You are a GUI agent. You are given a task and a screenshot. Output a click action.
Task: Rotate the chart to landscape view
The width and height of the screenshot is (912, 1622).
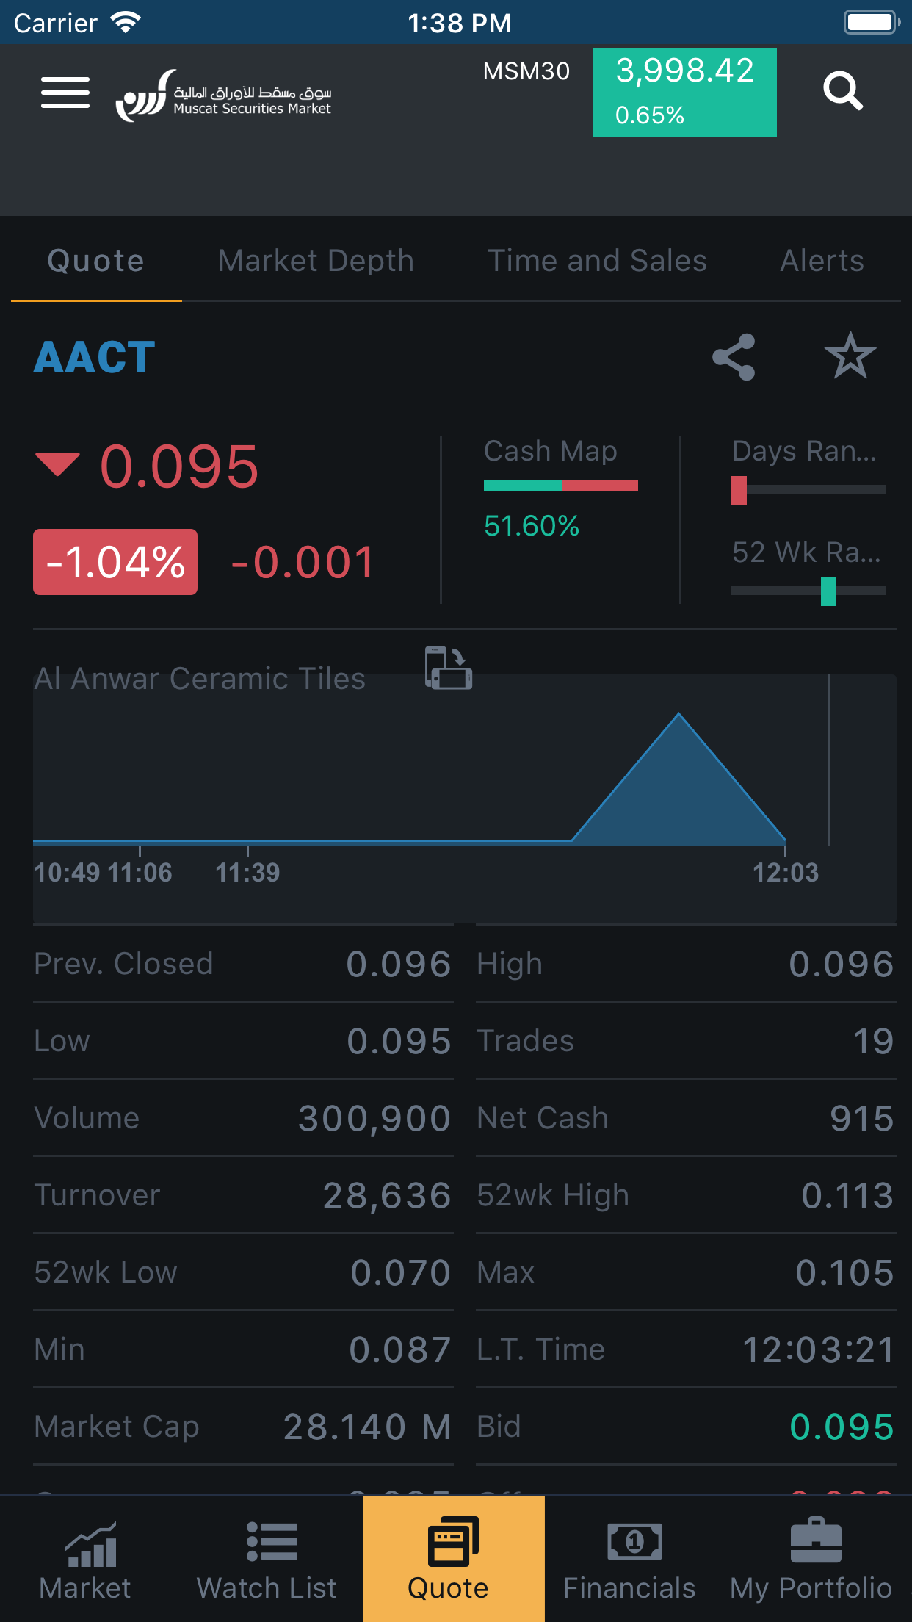[x=448, y=668]
